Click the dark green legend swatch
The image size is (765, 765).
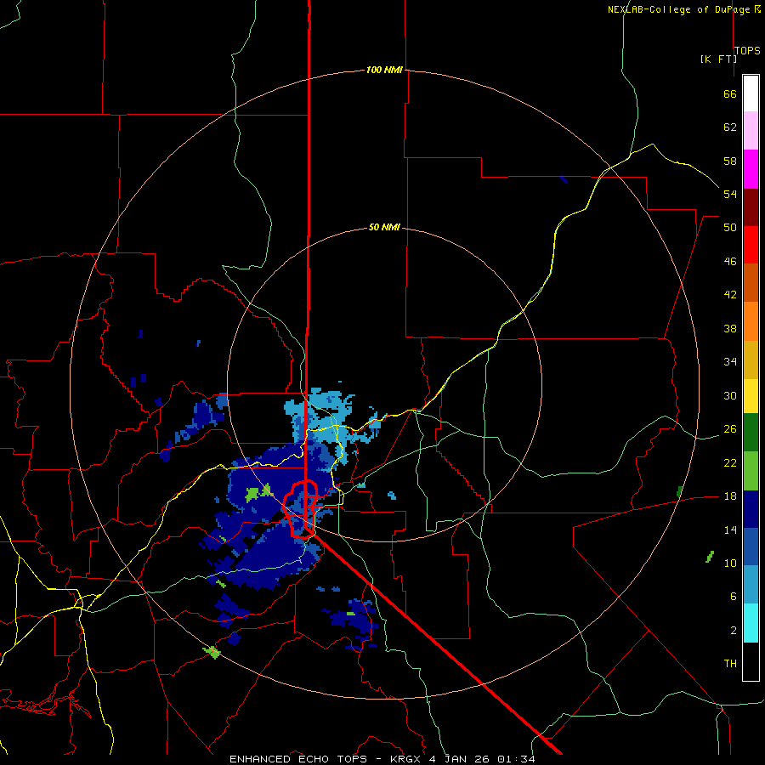751,433
